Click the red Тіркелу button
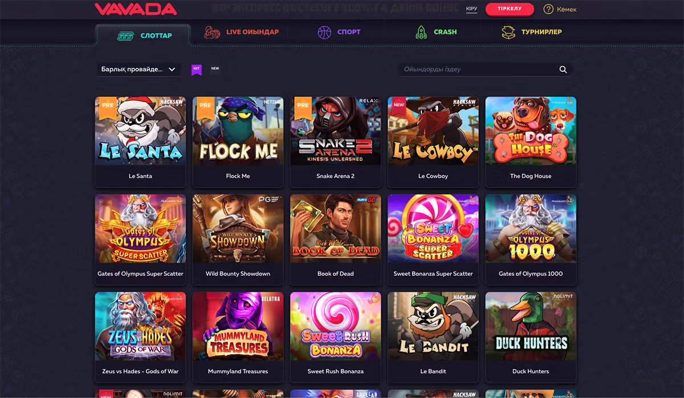The height and width of the screenshot is (398, 684). click(x=510, y=9)
